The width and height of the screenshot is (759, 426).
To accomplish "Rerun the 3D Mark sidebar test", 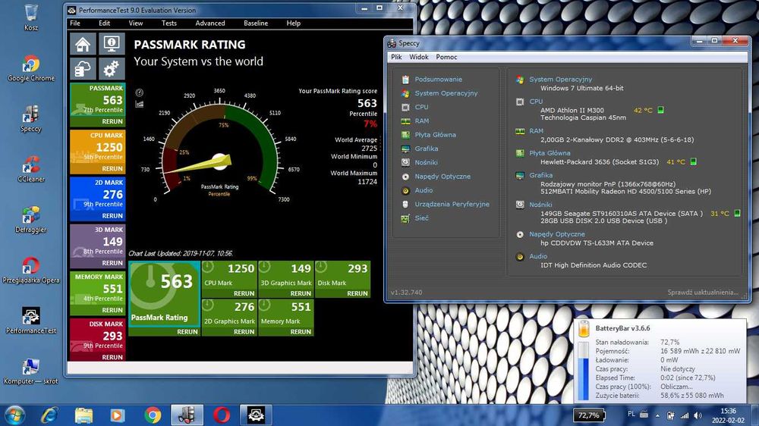I will tap(112, 263).
